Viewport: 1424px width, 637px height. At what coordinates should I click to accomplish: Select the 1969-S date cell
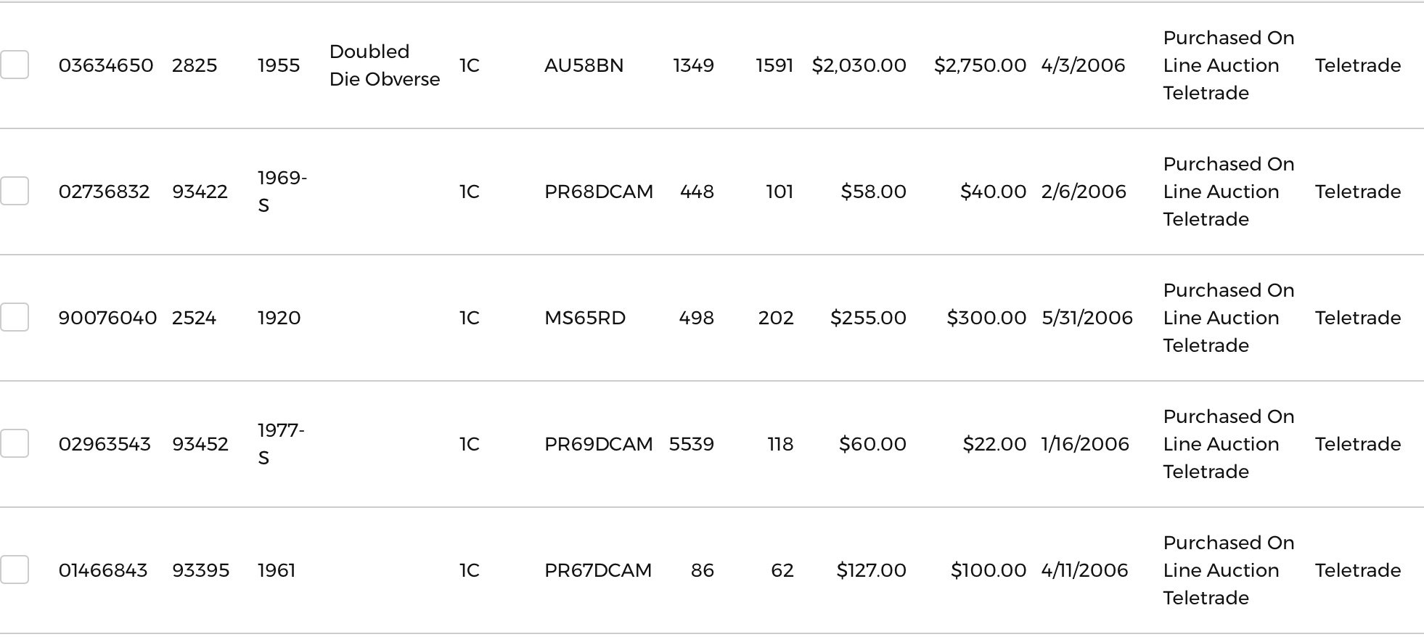coord(282,192)
